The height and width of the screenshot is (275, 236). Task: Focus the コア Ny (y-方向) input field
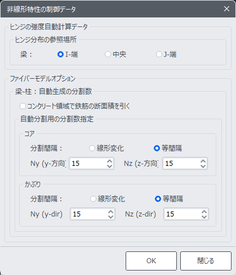pos(88,164)
